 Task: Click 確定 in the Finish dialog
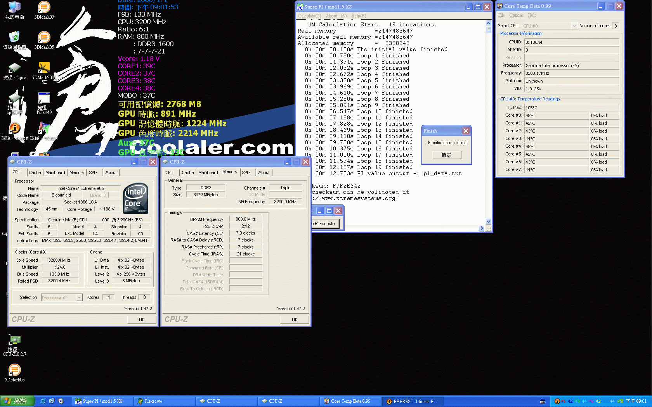[446, 155]
